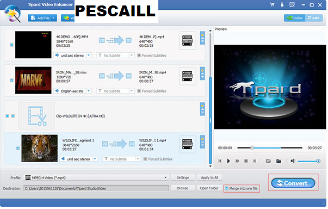Click the volume slider handle
The height and width of the screenshot is (209, 328).
[x=318, y=161]
